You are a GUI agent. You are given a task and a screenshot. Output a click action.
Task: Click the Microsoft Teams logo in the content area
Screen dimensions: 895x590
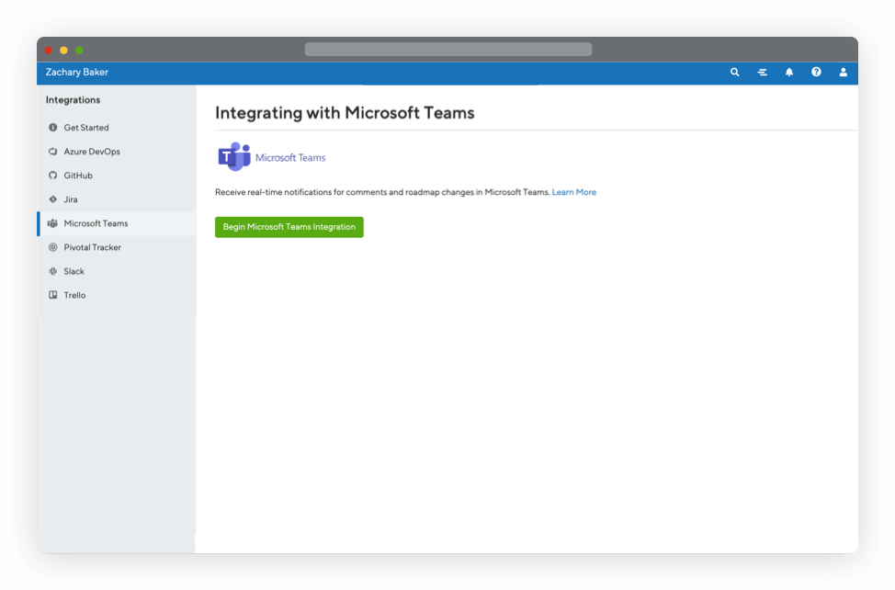[x=232, y=156]
